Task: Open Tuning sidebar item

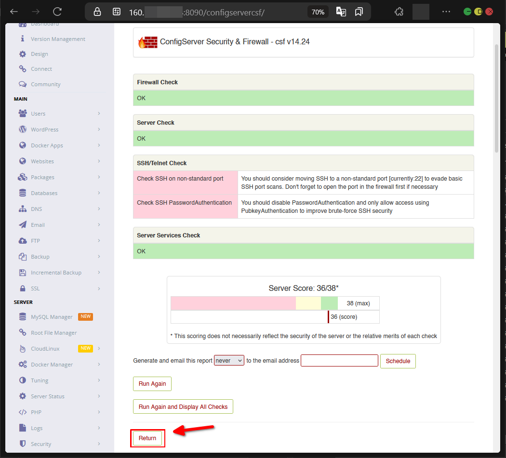Action: pos(40,380)
